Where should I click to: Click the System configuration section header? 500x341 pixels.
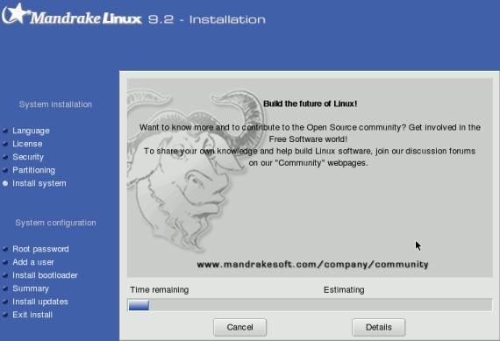pyautogui.click(x=55, y=223)
